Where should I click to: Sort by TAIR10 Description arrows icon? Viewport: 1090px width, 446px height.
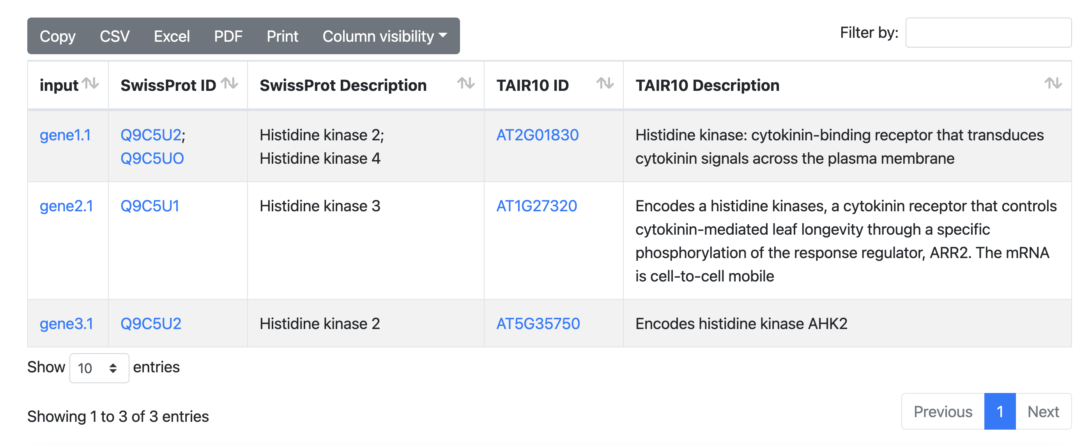click(x=1053, y=83)
